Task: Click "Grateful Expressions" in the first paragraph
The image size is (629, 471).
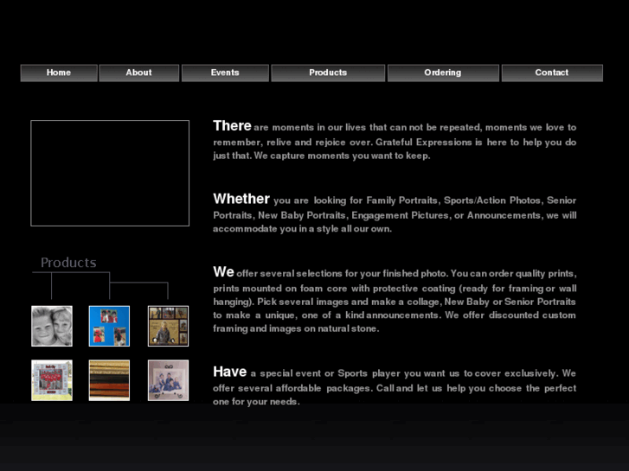Action: [x=424, y=143]
